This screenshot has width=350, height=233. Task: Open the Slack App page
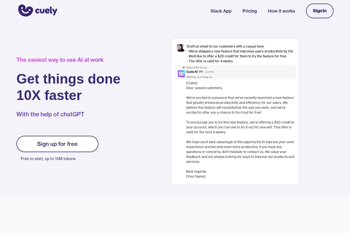point(221,11)
